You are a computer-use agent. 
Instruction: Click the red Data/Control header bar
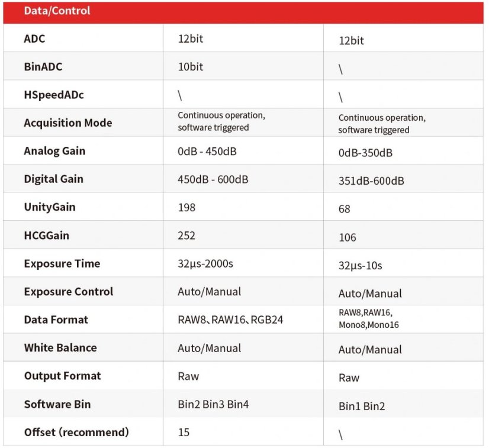(x=244, y=12)
